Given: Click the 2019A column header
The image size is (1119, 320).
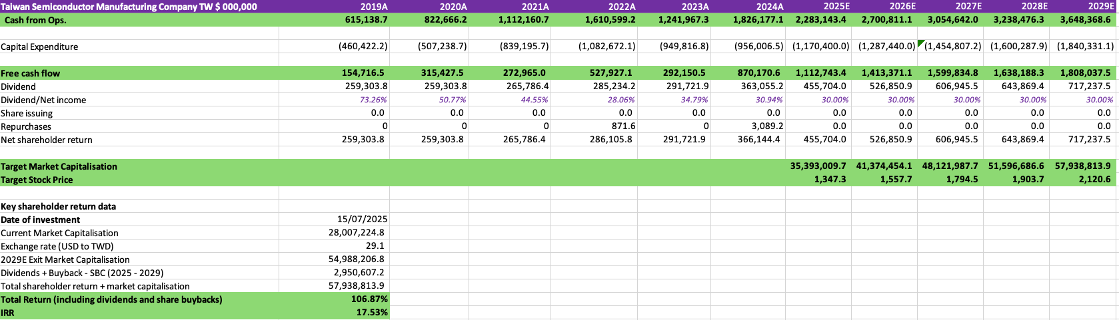Looking at the screenshot, I should pos(374,7).
